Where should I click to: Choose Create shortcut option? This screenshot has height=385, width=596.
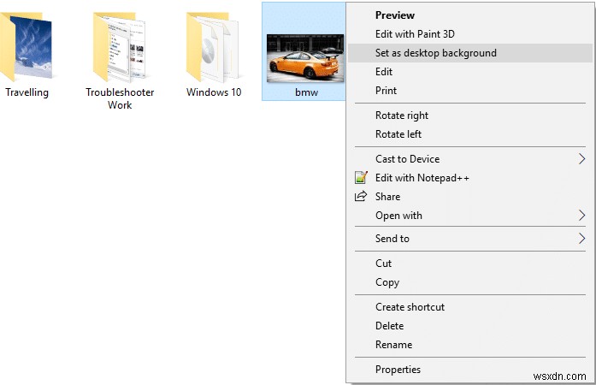pyautogui.click(x=470, y=307)
